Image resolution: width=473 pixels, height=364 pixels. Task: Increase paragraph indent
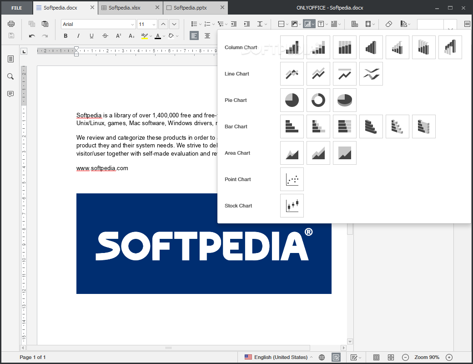[247, 24]
